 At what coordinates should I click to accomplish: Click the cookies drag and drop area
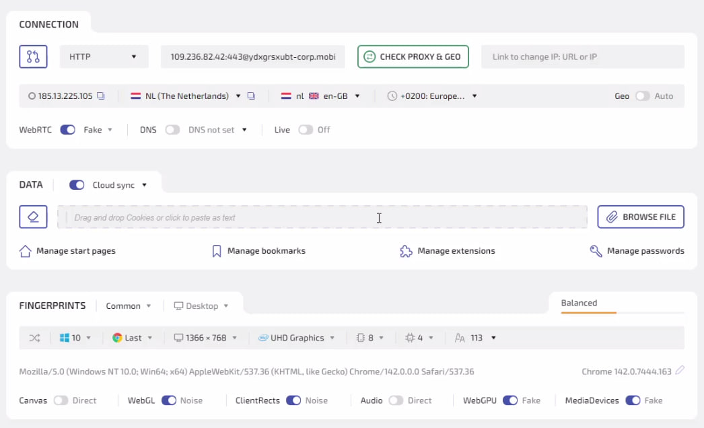click(322, 217)
